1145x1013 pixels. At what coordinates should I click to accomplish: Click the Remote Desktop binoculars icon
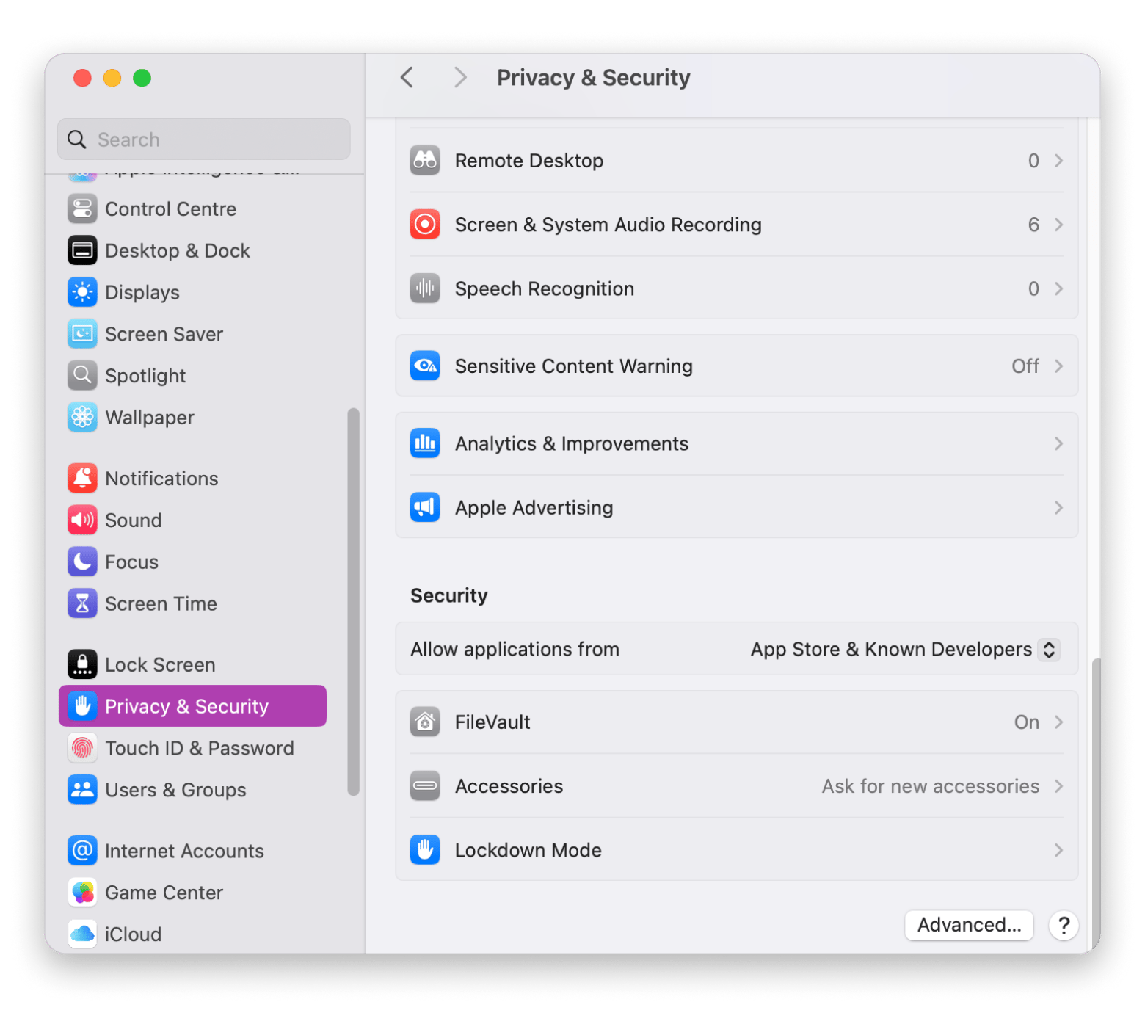point(425,161)
